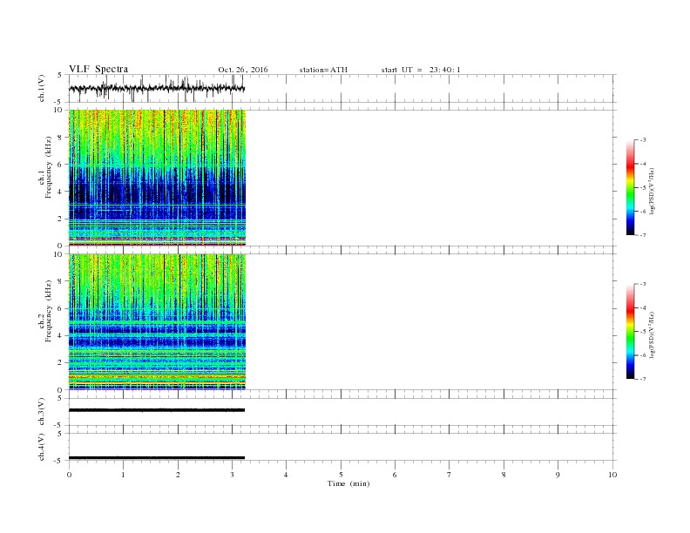Click the ch.4 voltage trace line
This screenshot has width=690, height=533.
coord(157,458)
